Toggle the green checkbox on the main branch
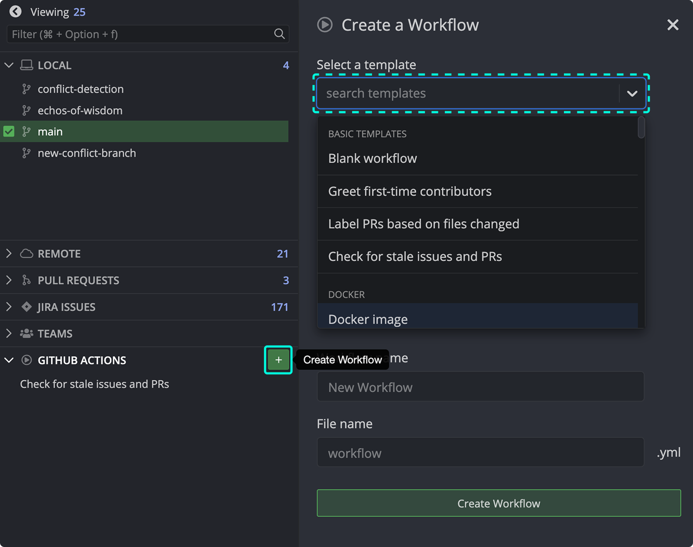 point(9,131)
